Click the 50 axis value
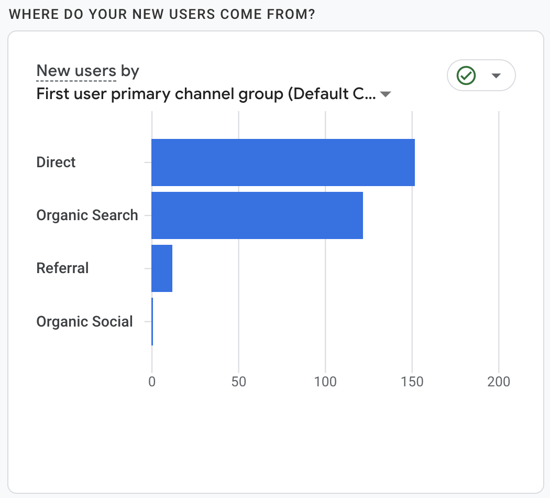This screenshot has width=550, height=498. [238, 382]
